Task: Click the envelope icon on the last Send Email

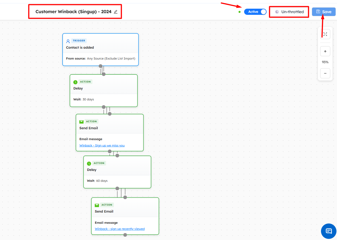Action: pos(97,205)
